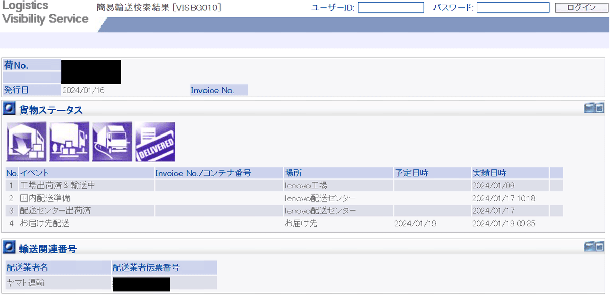
Task: Click the actual datetime 2024/01/17 10:18
Action: [x=504, y=198]
